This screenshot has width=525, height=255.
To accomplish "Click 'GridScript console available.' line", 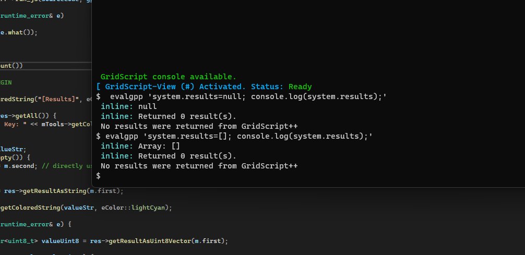I will [169, 77].
